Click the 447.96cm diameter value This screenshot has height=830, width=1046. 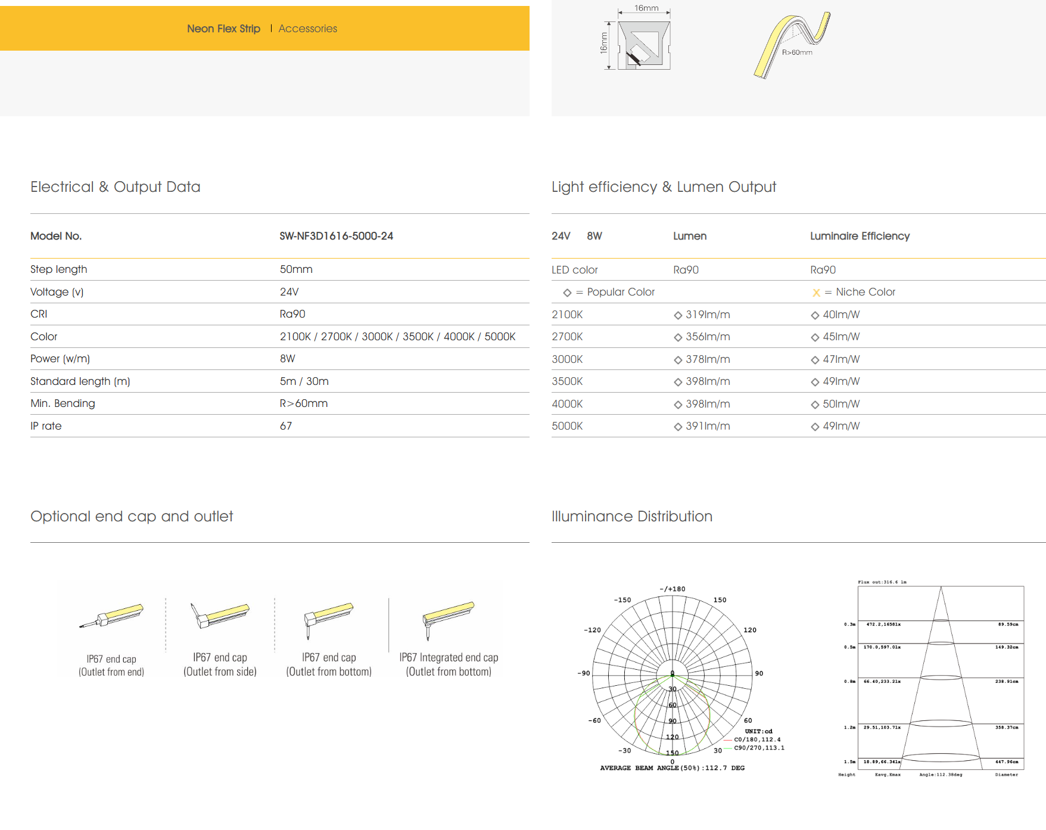coord(1007,762)
